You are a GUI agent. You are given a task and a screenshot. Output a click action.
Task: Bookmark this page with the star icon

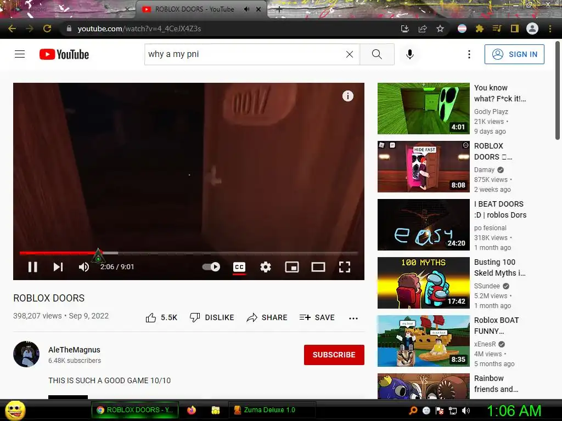[x=440, y=29]
